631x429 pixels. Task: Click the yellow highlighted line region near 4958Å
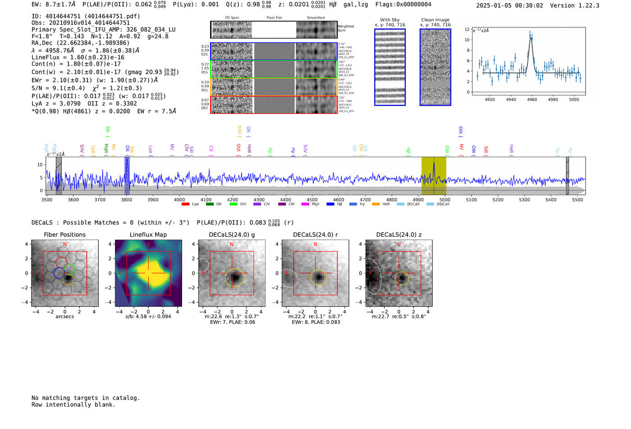(434, 176)
